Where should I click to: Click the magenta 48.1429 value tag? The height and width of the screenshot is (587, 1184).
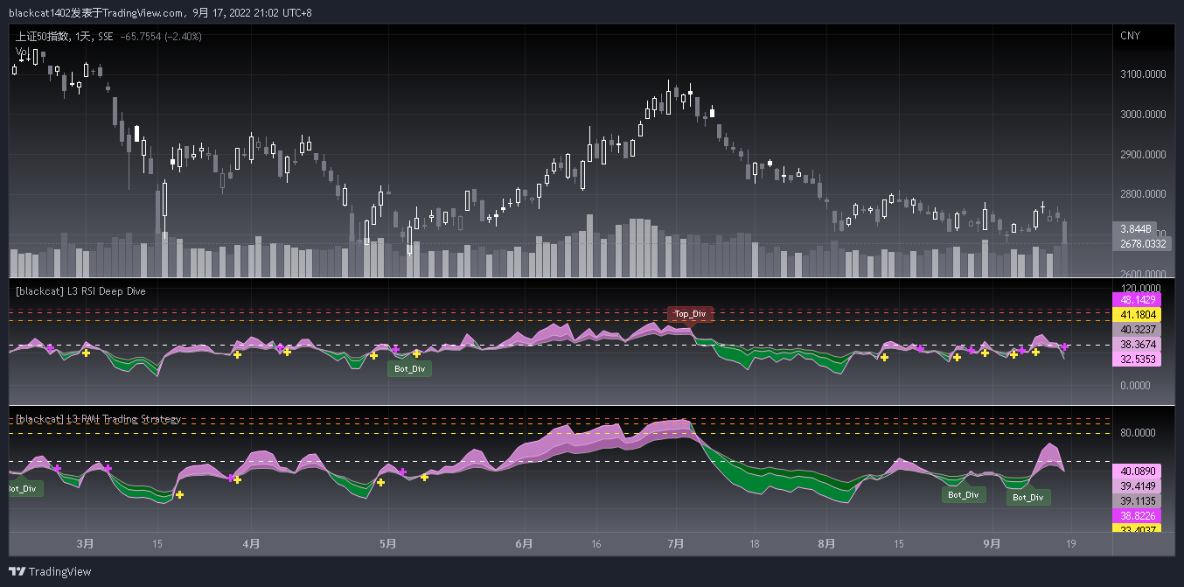1137,299
